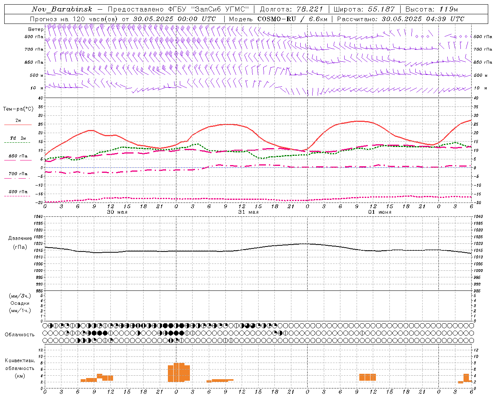Click the 'Тем-ра(°C)' temperature axis title
Screen dimensions: 494x395
(18, 109)
